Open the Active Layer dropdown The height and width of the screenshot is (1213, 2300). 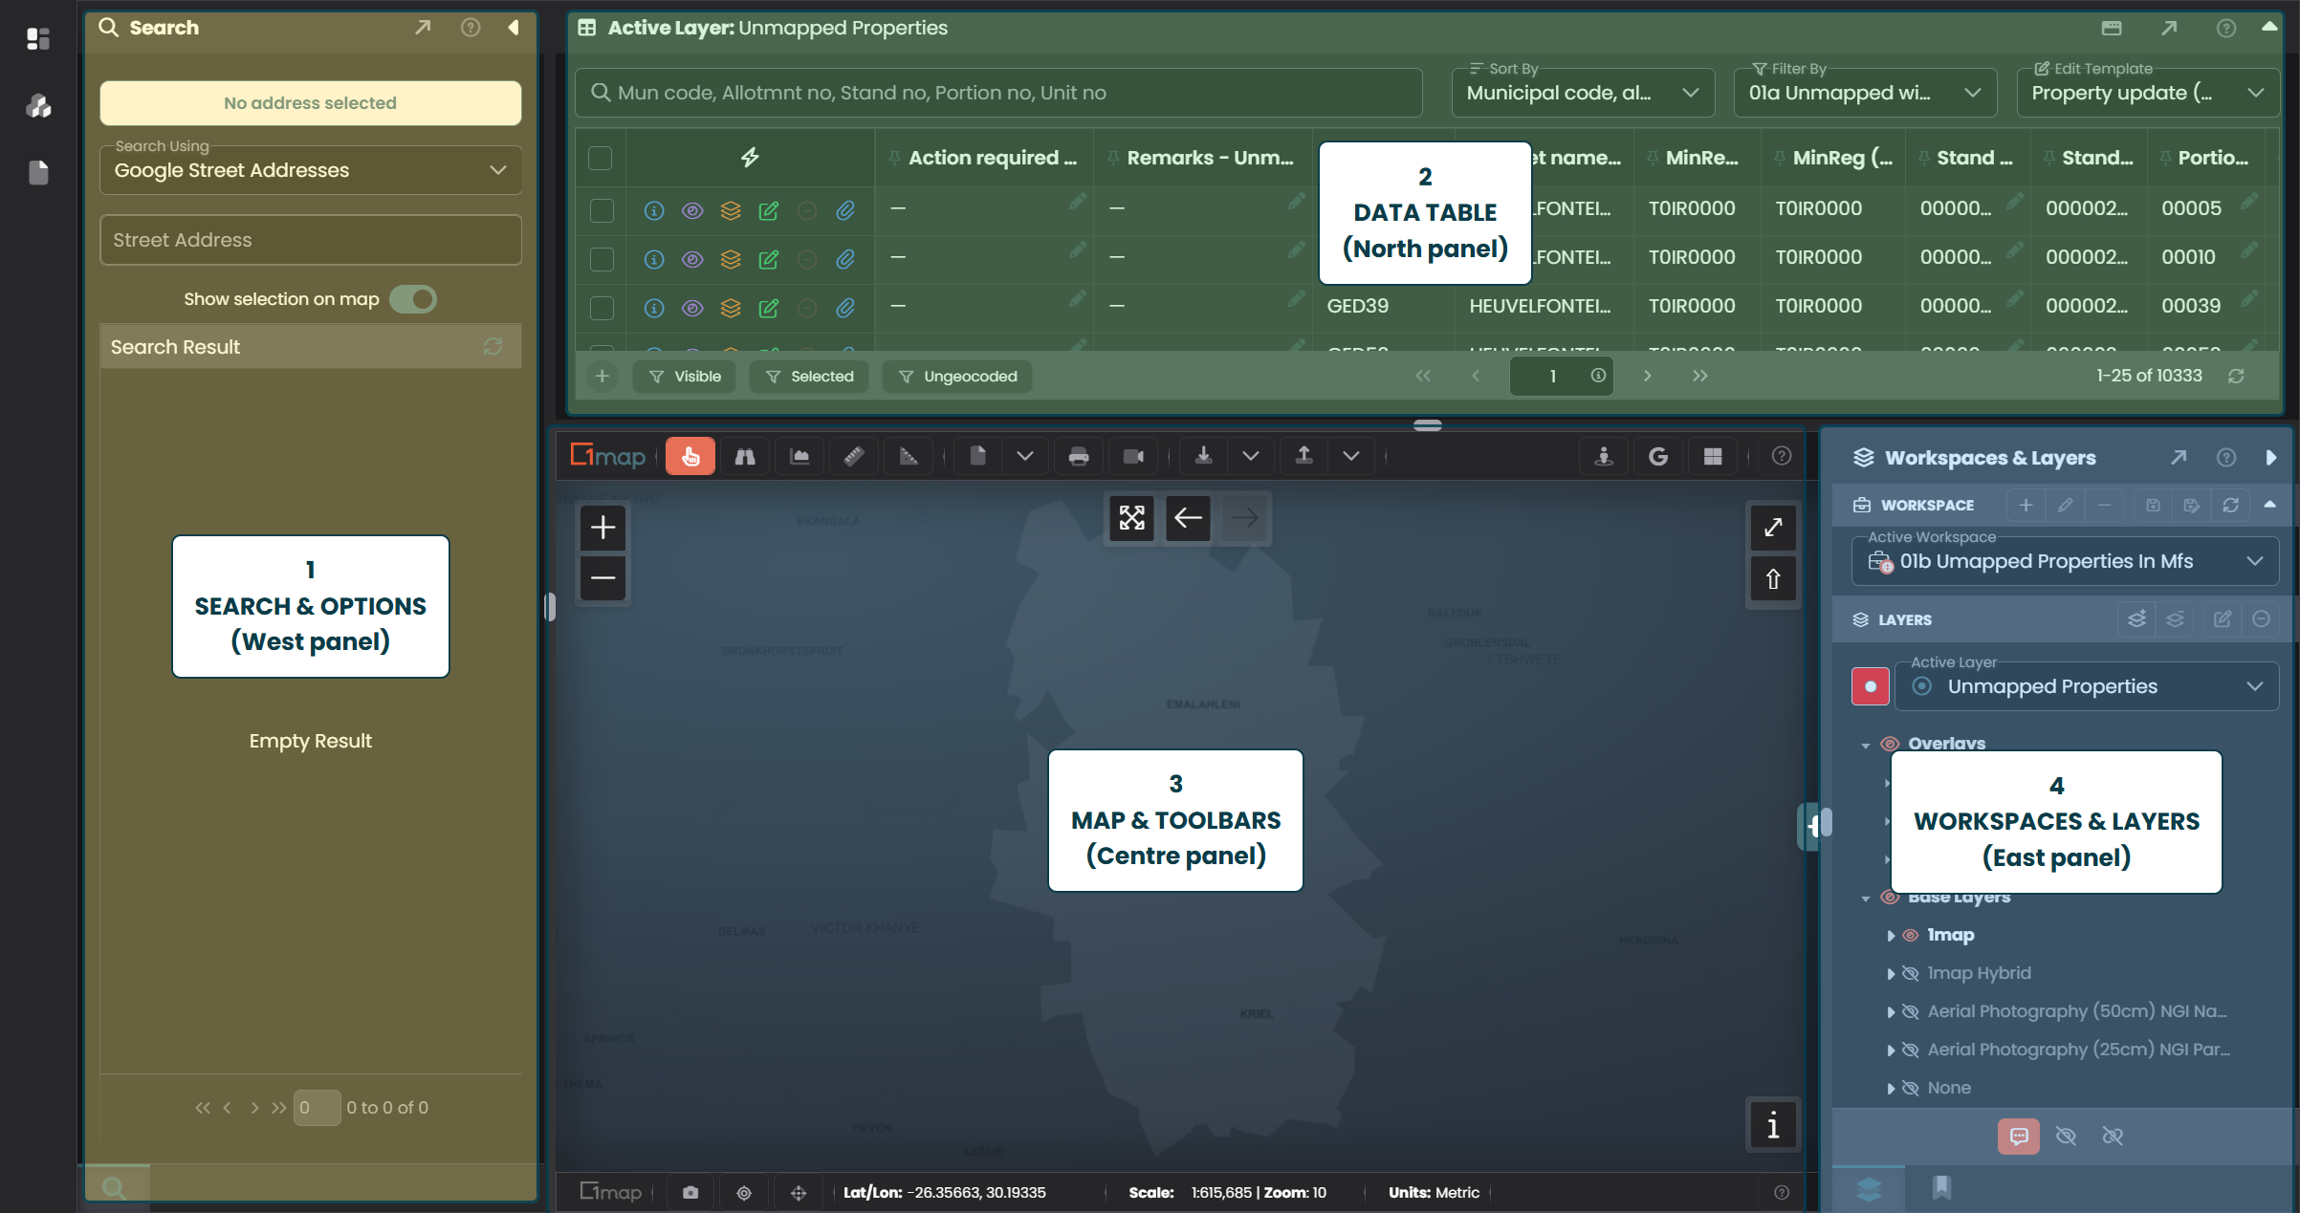tap(2087, 686)
